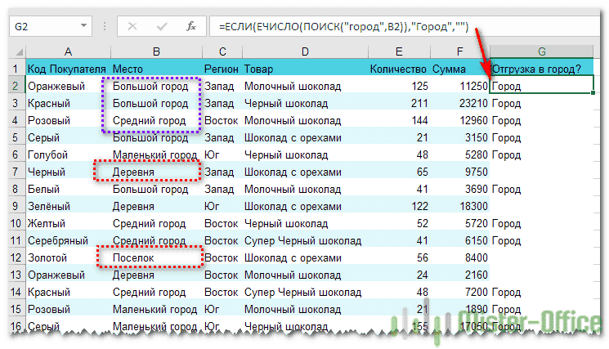609x349 pixels.
Task: Select row 12 header
Action: pos(15,257)
